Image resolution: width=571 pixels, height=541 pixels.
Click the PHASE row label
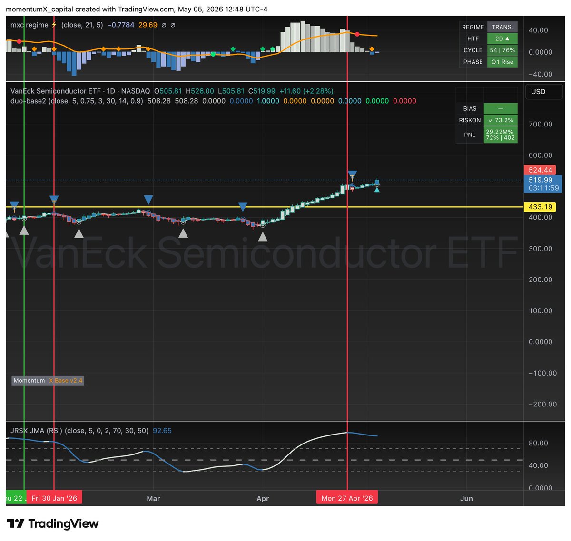[x=473, y=62]
